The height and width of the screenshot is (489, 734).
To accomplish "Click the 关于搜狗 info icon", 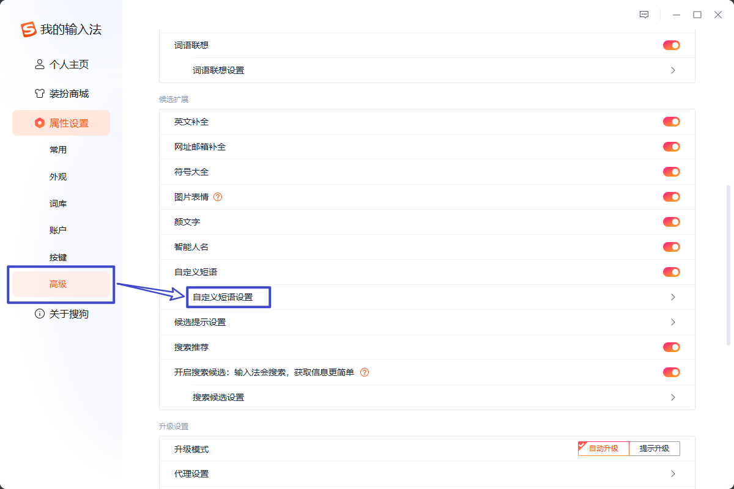I will [x=40, y=314].
